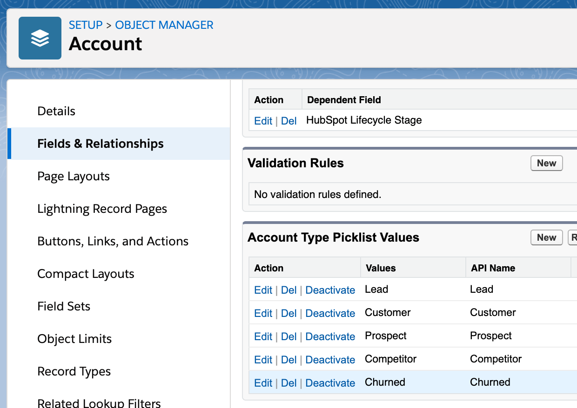The height and width of the screenshot is (408, 577).
Task: Click the Object Manager layers icon
Action: coord(40,38)
